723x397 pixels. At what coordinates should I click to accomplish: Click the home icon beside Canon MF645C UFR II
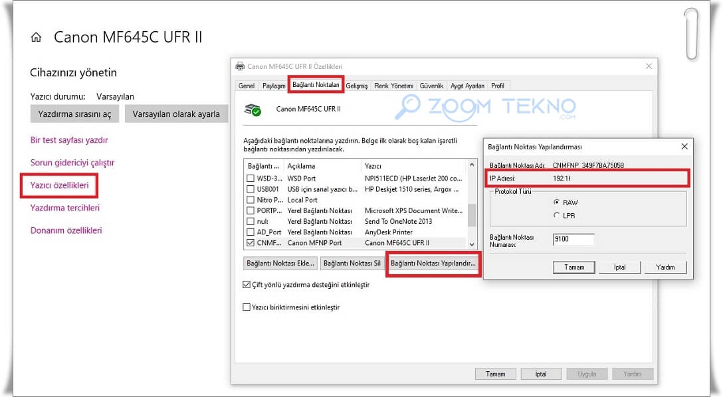(36, 37)
